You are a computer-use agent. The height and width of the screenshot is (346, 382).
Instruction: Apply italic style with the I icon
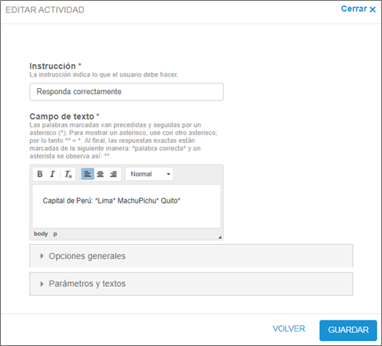[x=52, y=174]
